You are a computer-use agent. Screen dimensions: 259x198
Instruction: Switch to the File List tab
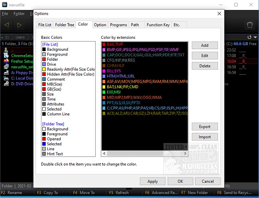click(x=45, y=25)
